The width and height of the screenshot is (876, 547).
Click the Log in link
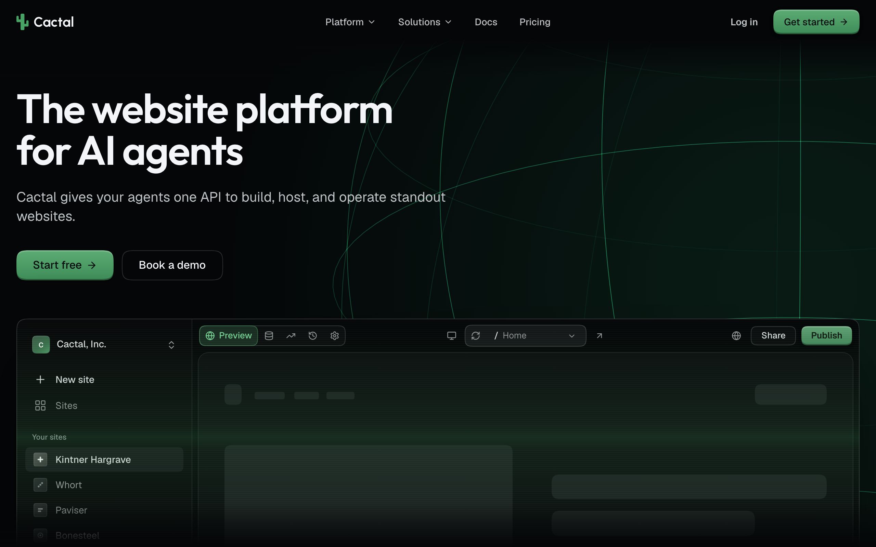tap(744, 22)
